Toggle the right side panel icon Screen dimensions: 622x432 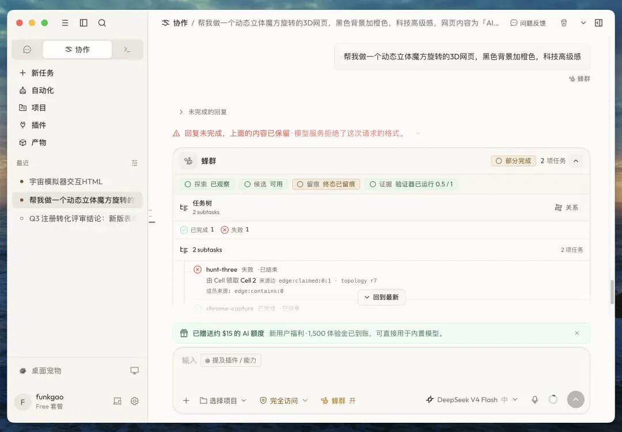[x=598, y=23]
